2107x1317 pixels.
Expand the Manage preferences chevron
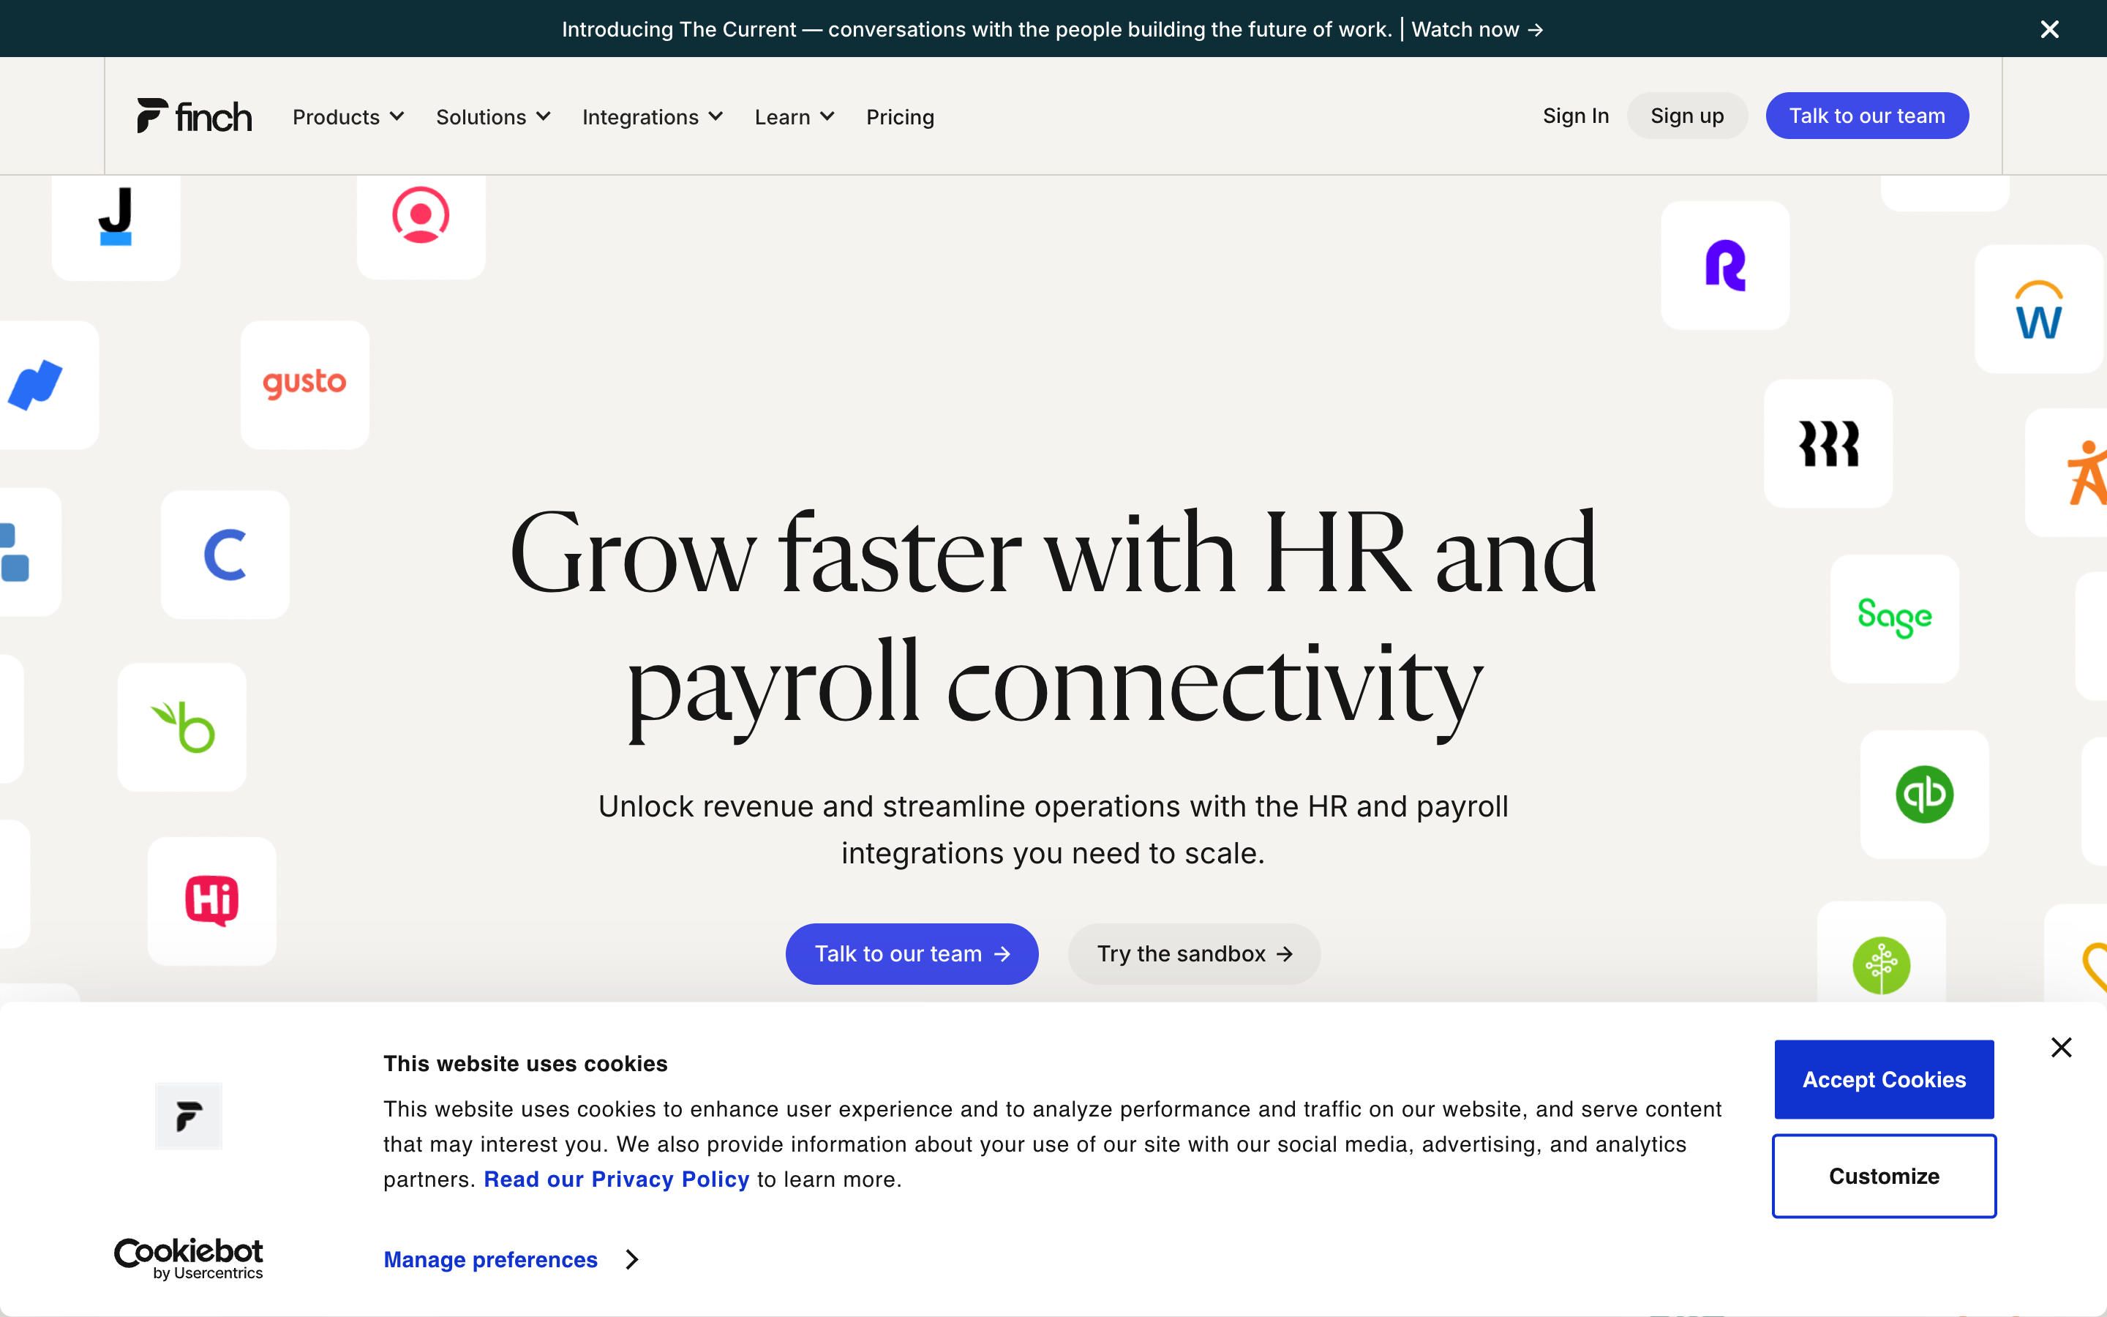[x=632, y=1259]
